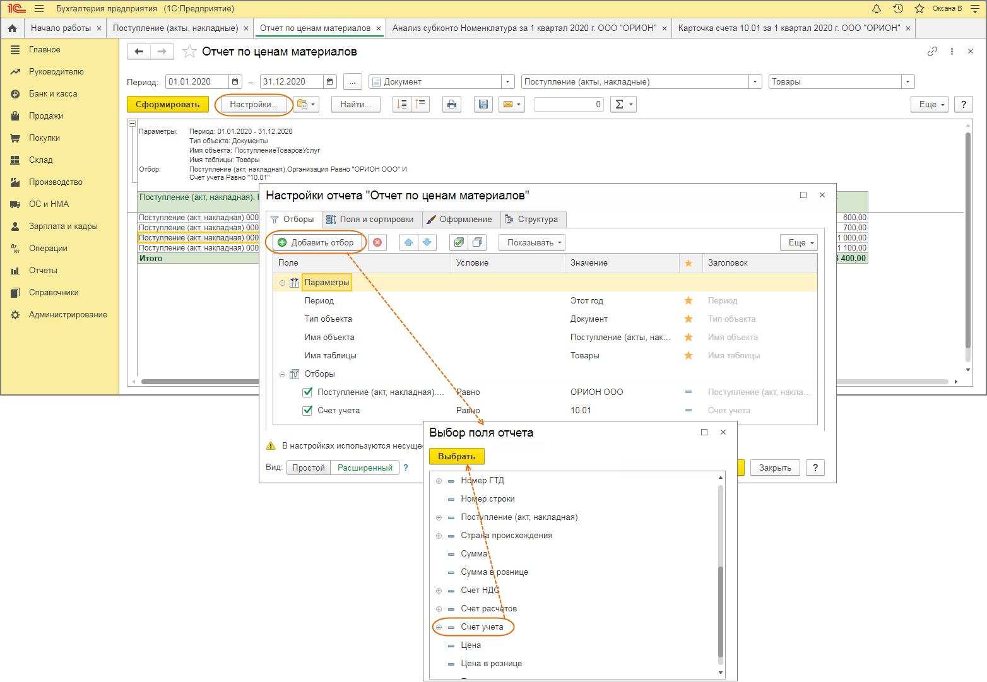The width and height of the screenshot is (987, 682).
Task: Uncheck all filters icon
Action: (x=477, y=243)
